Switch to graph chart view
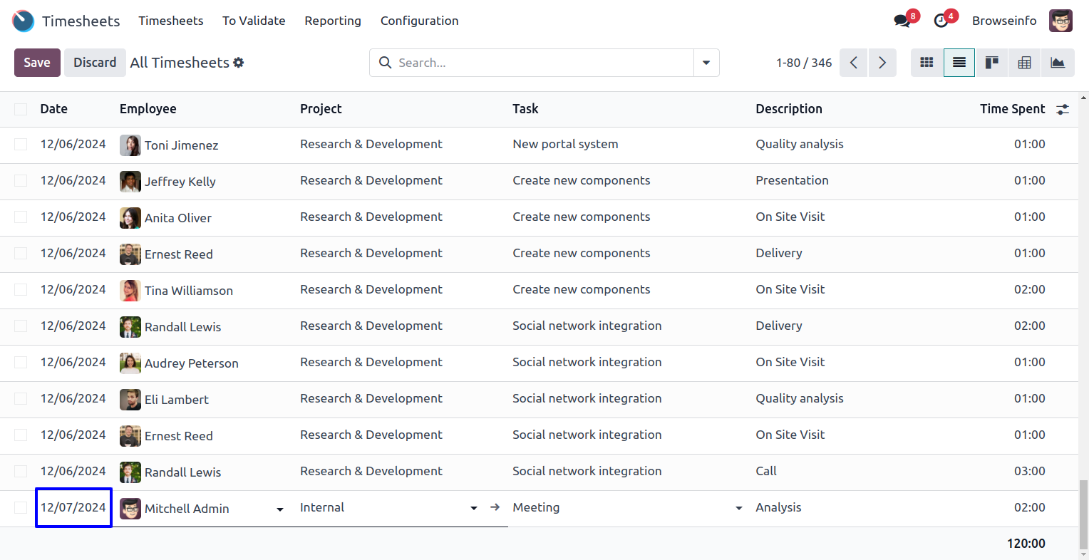Viewport: 1089px width, 560px height. click(1058, 63)
